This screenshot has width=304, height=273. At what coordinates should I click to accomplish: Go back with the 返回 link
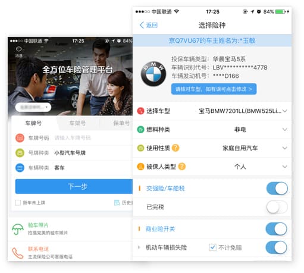click(x=149, y=25)
